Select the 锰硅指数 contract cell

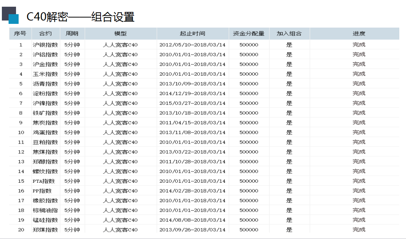(45, 220)
